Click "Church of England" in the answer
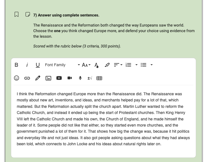 tap(122, 119)
